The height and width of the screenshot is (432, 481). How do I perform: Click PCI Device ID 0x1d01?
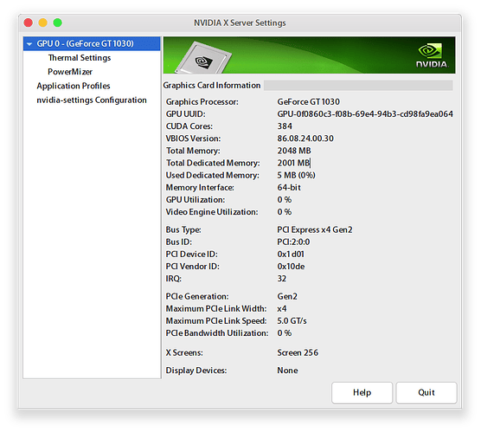pyautogui.click(x=291, y=255)
